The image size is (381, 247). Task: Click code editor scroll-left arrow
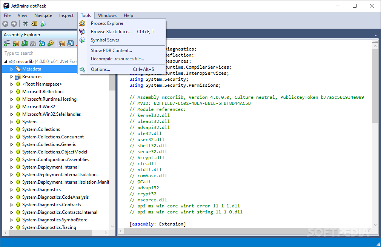(x=121, y=231)
